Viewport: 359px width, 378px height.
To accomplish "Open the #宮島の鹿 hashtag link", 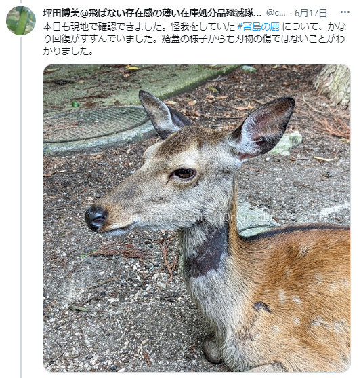I will point(258,26).
